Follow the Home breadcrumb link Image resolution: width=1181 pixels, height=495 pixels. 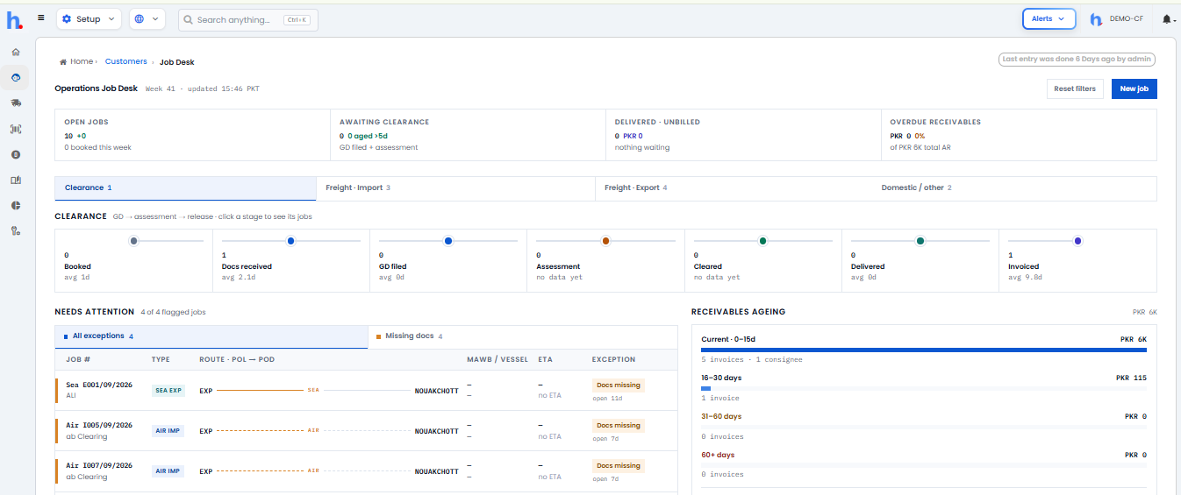click(82, 62)
